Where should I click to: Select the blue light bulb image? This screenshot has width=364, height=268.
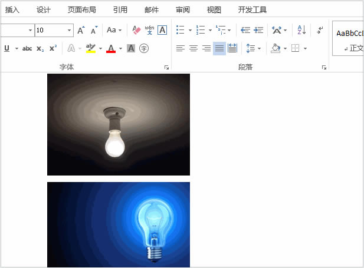pos(119,224)
